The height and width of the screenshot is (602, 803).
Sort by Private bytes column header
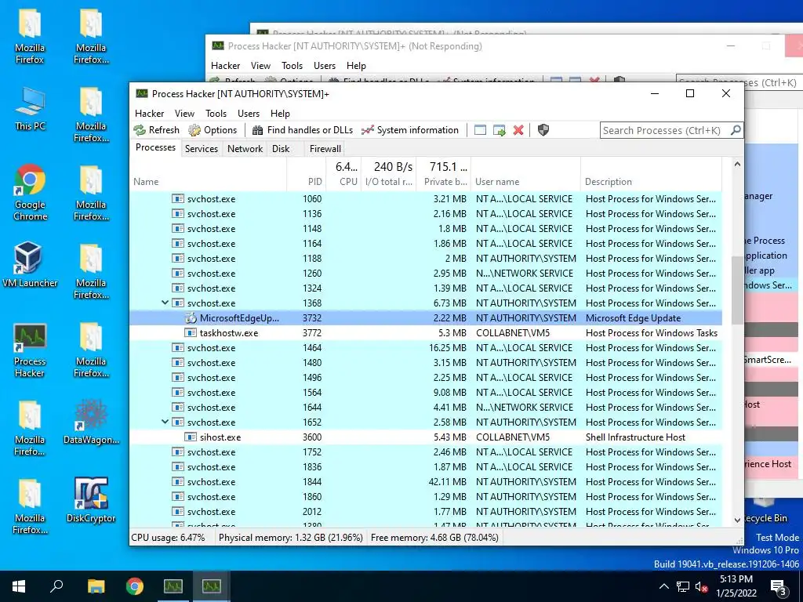pyautogui.click(x=444, y=182)
